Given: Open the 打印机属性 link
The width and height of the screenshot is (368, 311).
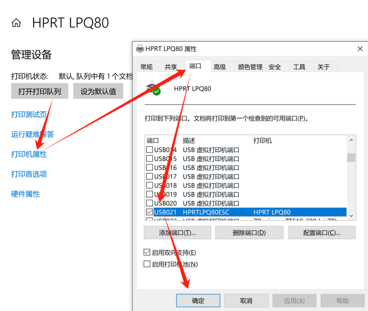Looking at the screenshot, I should point(29,154).
